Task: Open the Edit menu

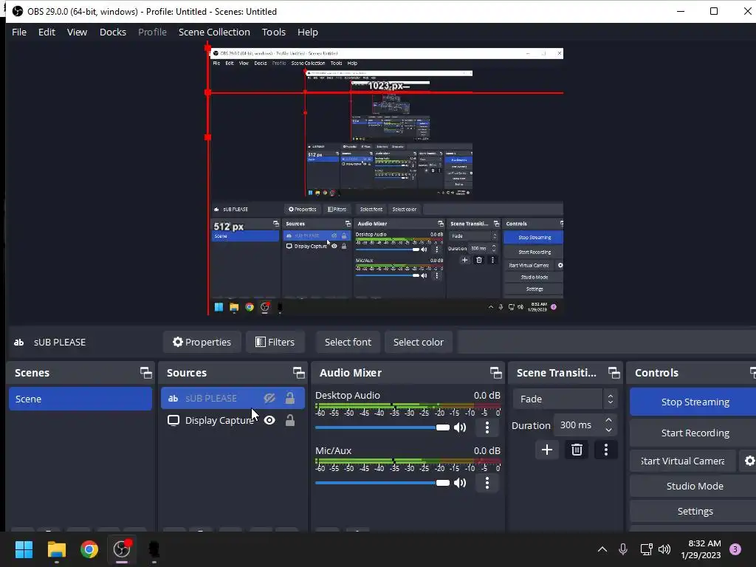Action: coord(47,32)
